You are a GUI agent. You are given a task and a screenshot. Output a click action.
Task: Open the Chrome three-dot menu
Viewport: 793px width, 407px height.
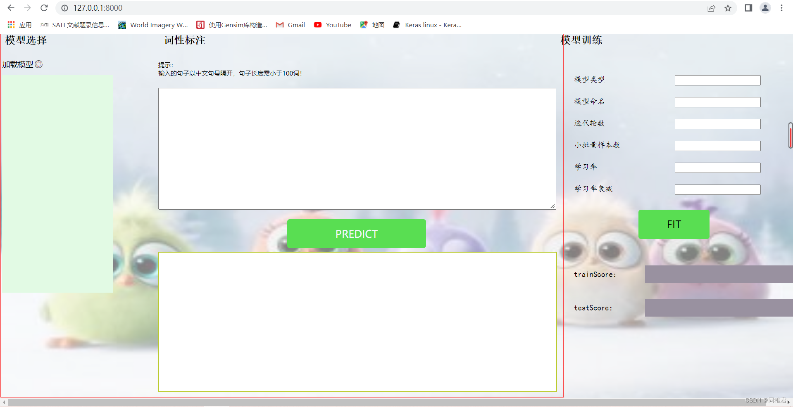click(781, 8)
